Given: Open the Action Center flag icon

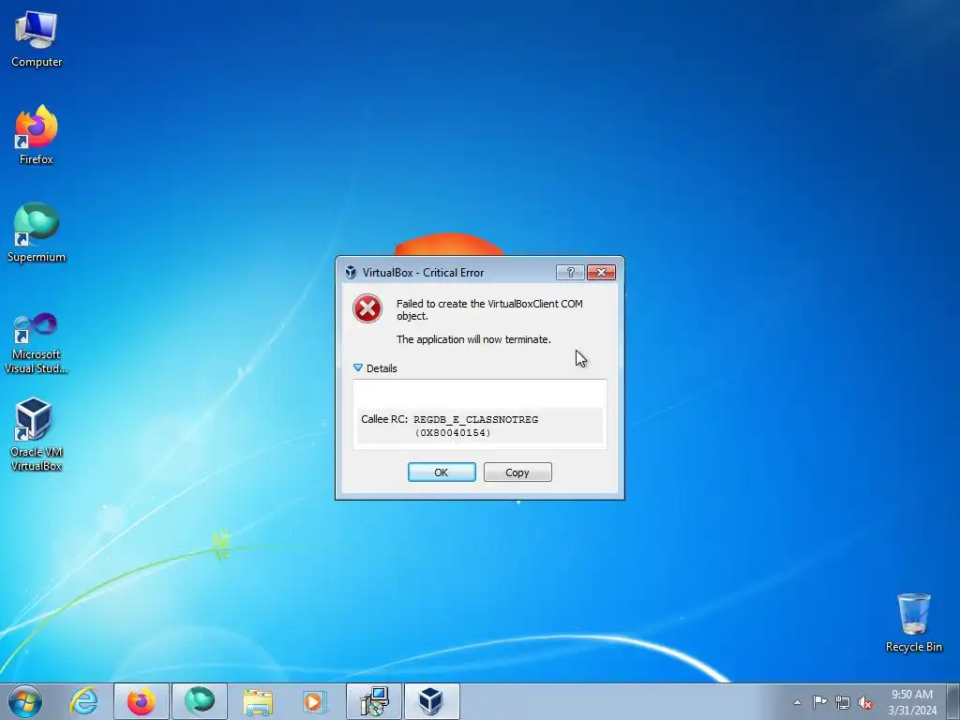Looking at the screenshot, I should [x=819, y=702].
